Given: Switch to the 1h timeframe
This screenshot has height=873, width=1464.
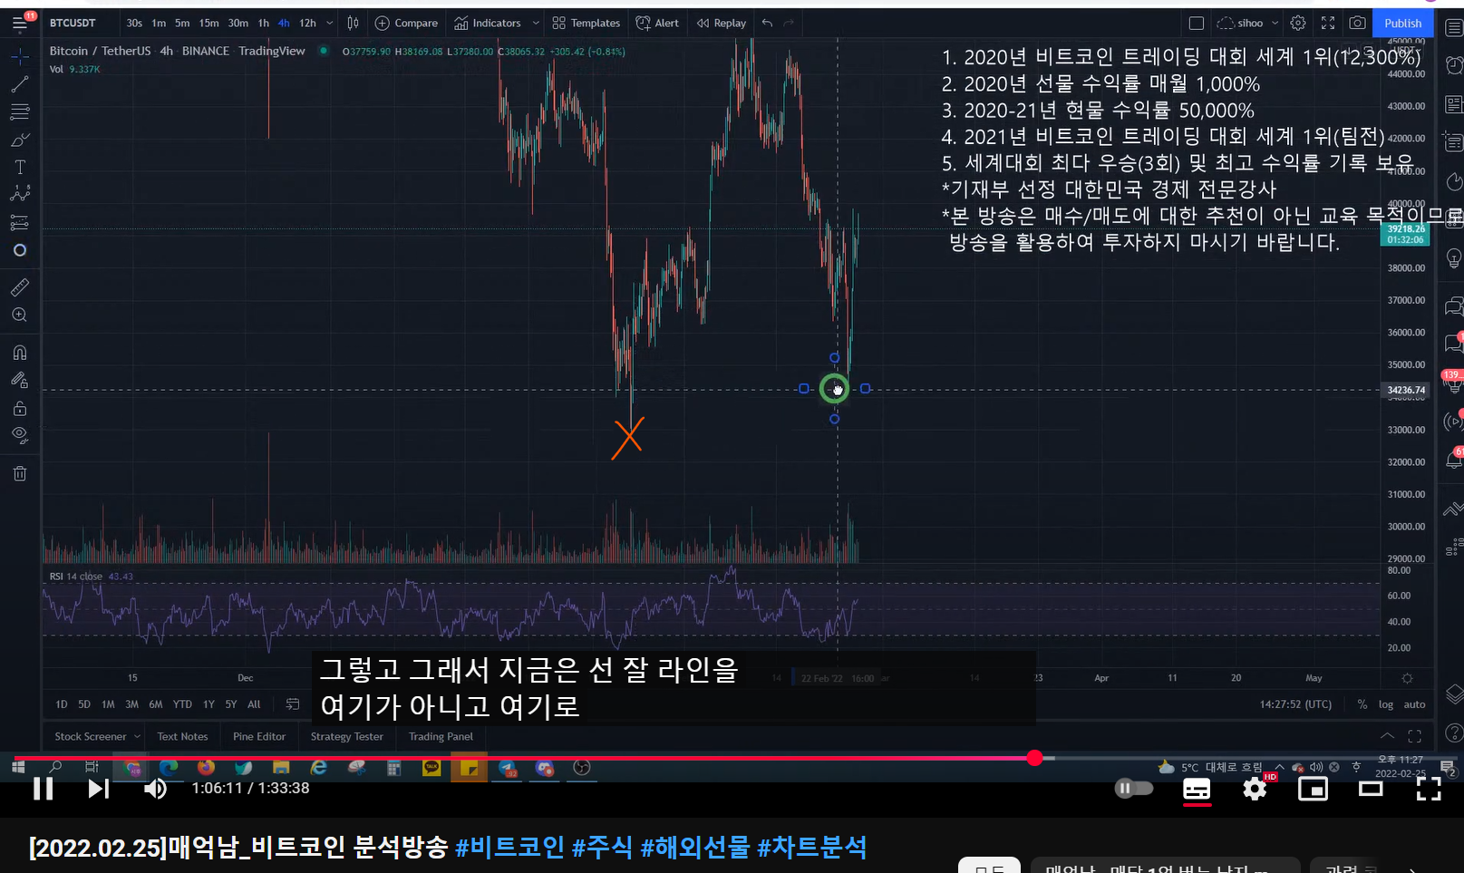Looking at the screenshot, I should 263,24.
